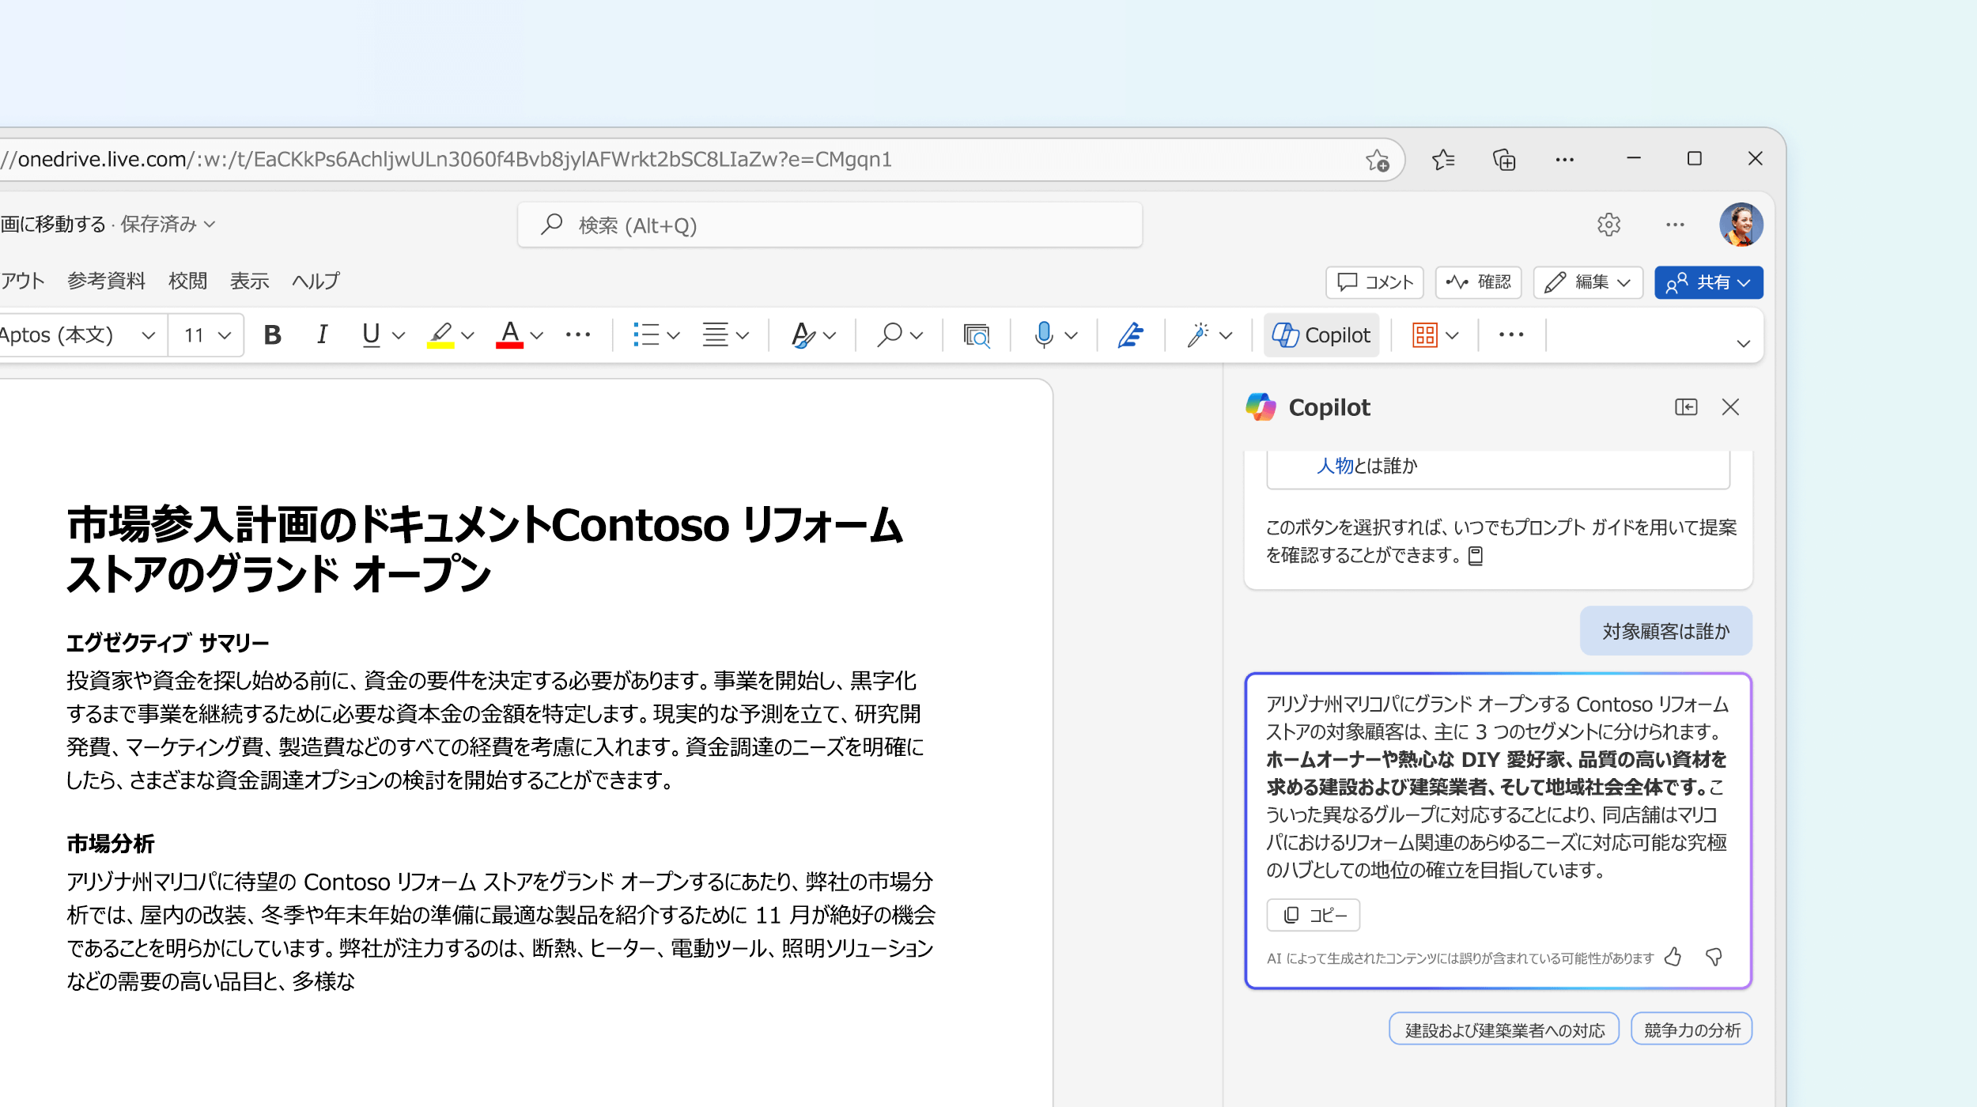Click the コピー copy button

click(1313, 915)
